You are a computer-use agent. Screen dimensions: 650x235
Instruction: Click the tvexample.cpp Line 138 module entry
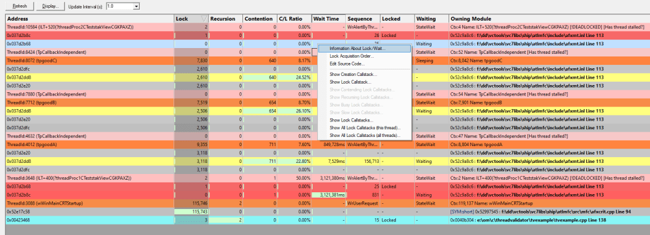coord(528,219)
